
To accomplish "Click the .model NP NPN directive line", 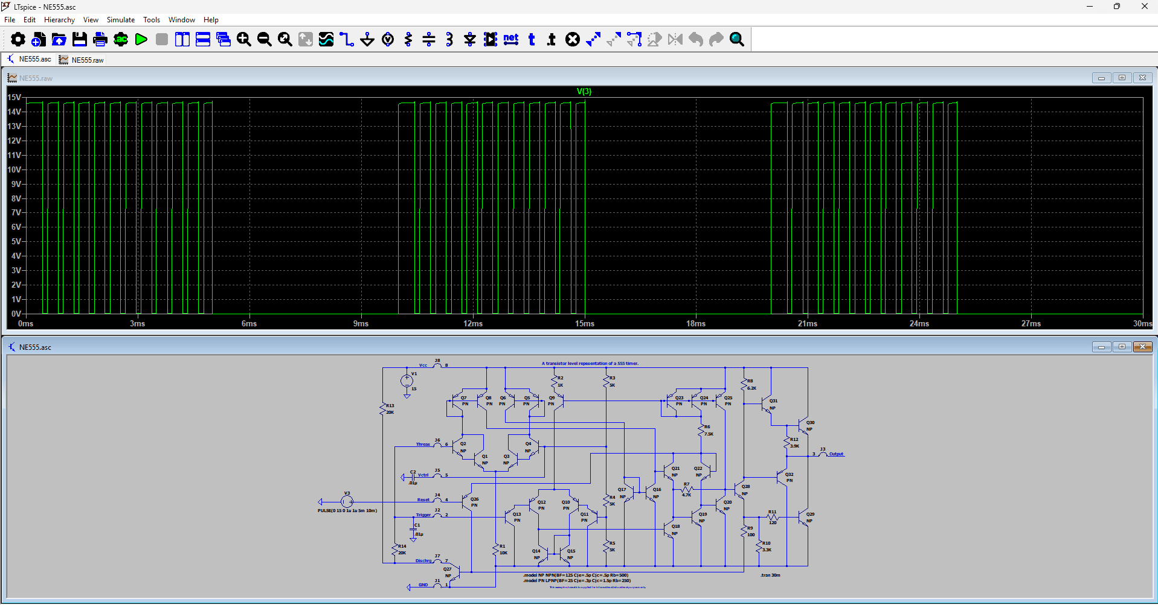I will click(576, 575).
